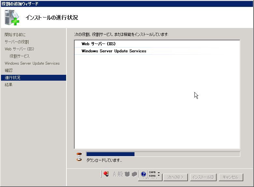
Task: Select Web サーバー (IIS) step in sidebar
Action: tap(20, 49)
